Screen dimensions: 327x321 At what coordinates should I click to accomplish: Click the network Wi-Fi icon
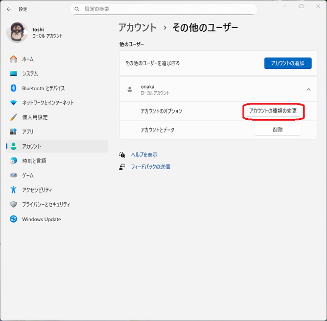[x=14, y=103]
